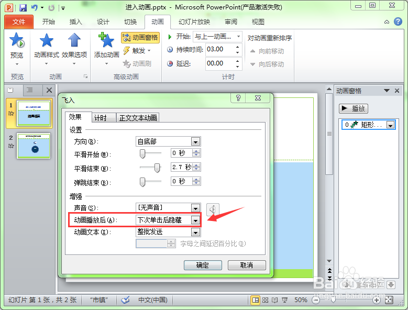Screen dimensions: 408x310
Task: Switch to the 插入 Insert ribbon tab
Action: pyautogui.click(x=76, y=22)
